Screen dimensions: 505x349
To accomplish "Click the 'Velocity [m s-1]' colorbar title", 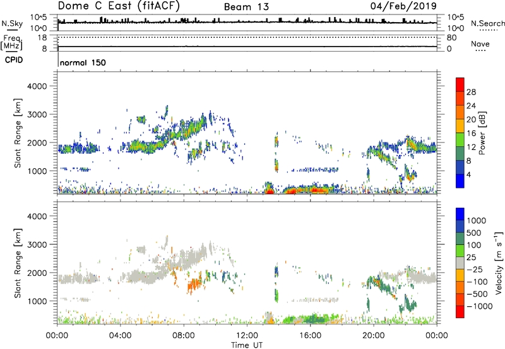I will (499, 263).
